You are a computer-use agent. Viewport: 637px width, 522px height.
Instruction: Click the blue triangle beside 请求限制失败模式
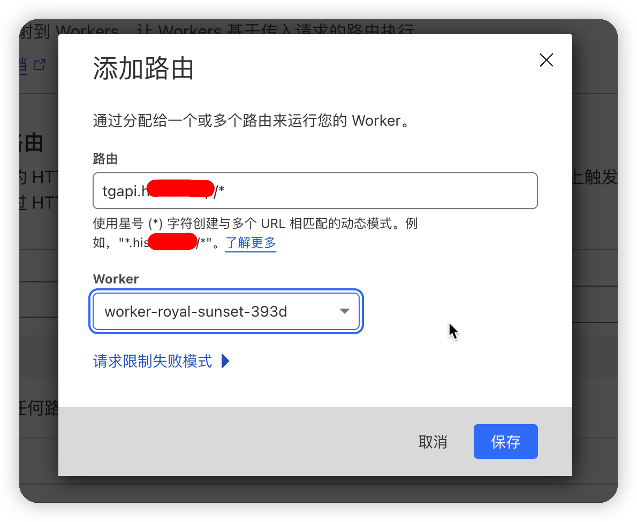click(x=225, y=361)
